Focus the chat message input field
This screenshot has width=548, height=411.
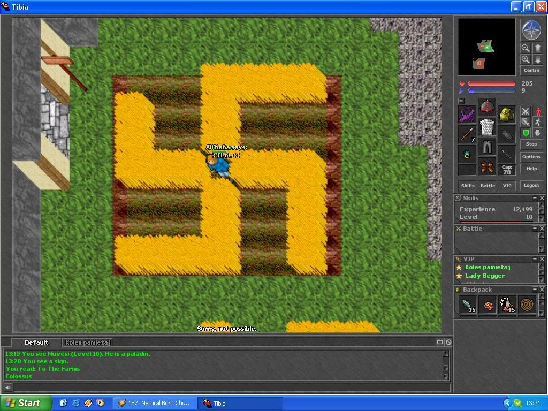231,387
